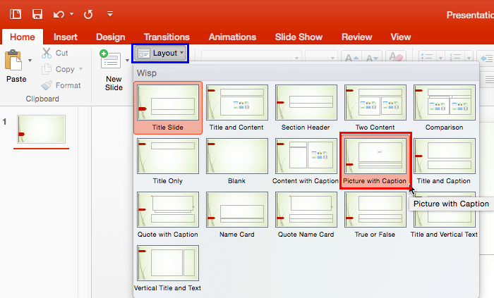Choose the True or False layout
This screenshot has height=298, width=494.
tap(375, 215)
